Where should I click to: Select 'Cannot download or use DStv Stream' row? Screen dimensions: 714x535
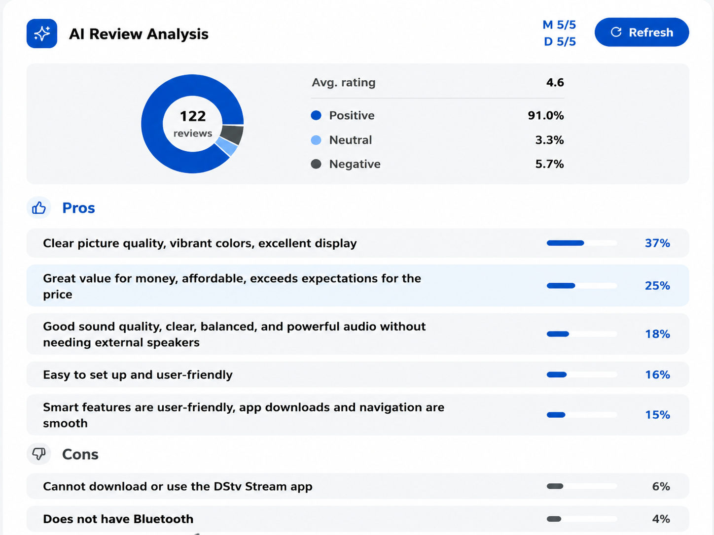(357, 486)
